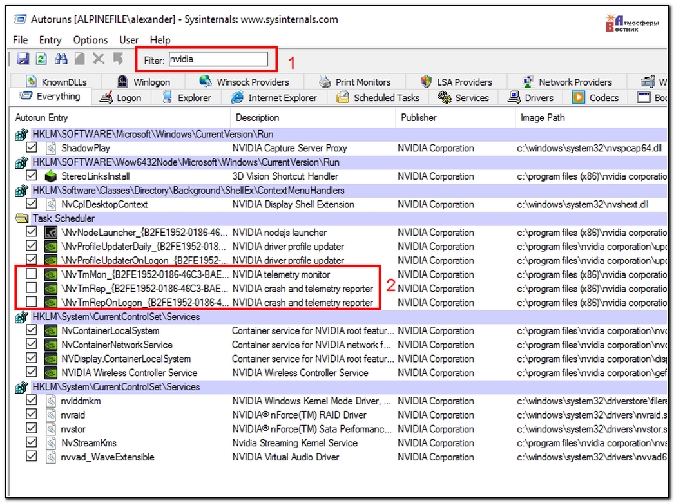Select the ContextMenuHandlers registry row
The height and width of the screenshot is (503, 674).
pos(340,190)
